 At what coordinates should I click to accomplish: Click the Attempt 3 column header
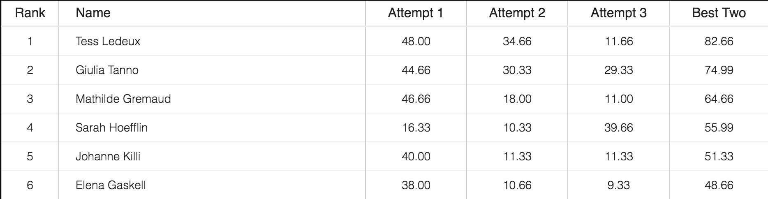pyautogui.click(x=618, y=13)
